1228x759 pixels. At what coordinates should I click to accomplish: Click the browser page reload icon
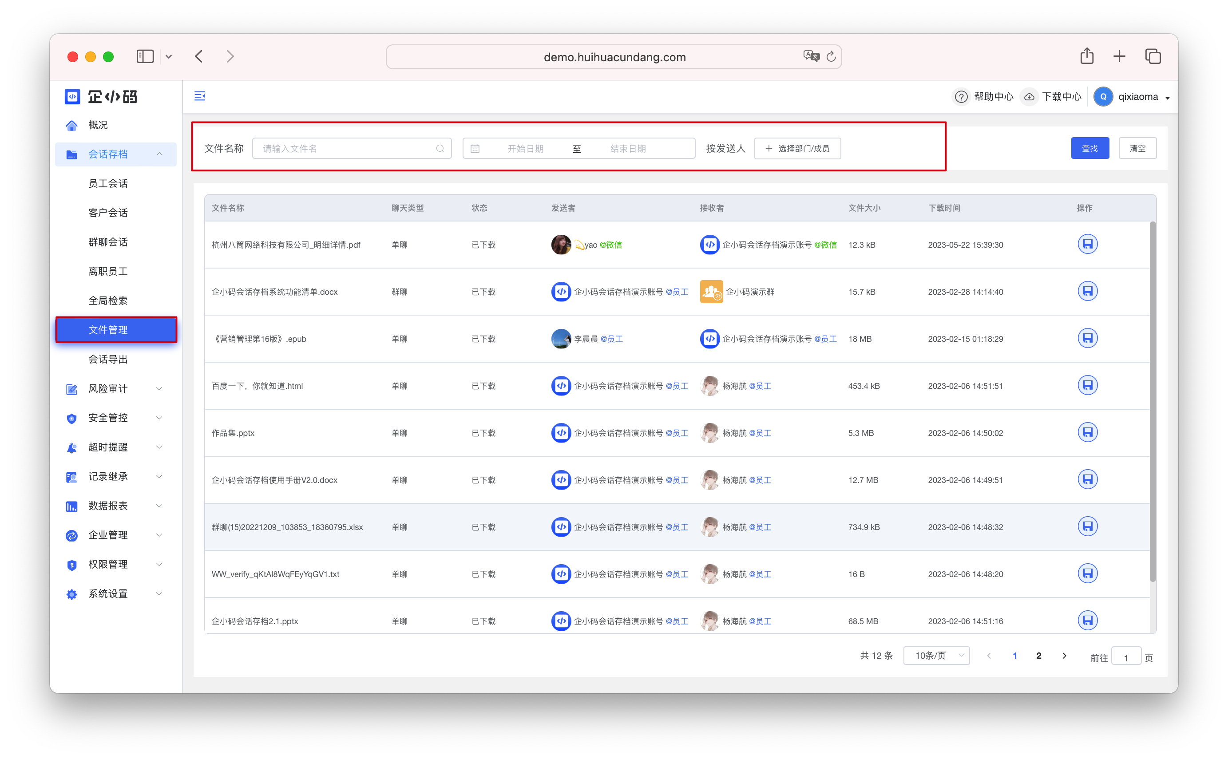click(831, 57)
